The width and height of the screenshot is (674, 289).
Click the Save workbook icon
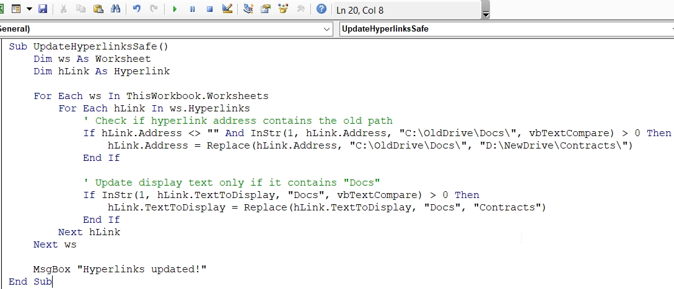pyautogui.click(x=43, y=9)
